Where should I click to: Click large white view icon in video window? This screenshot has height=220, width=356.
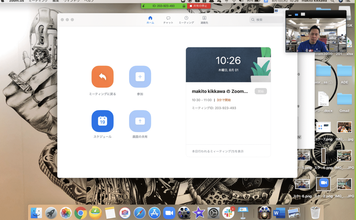(303, 14)
